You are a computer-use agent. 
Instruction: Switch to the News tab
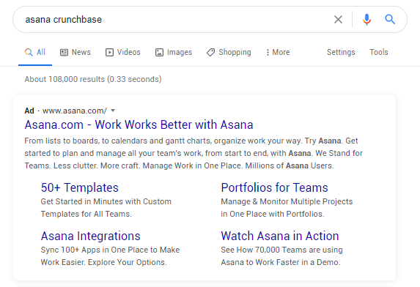[x=75, y=52]
